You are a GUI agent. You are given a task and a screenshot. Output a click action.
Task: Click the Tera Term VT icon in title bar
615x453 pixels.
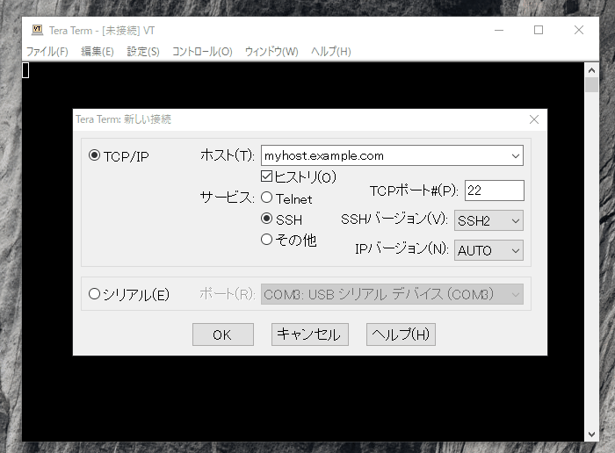click(37, 30)
